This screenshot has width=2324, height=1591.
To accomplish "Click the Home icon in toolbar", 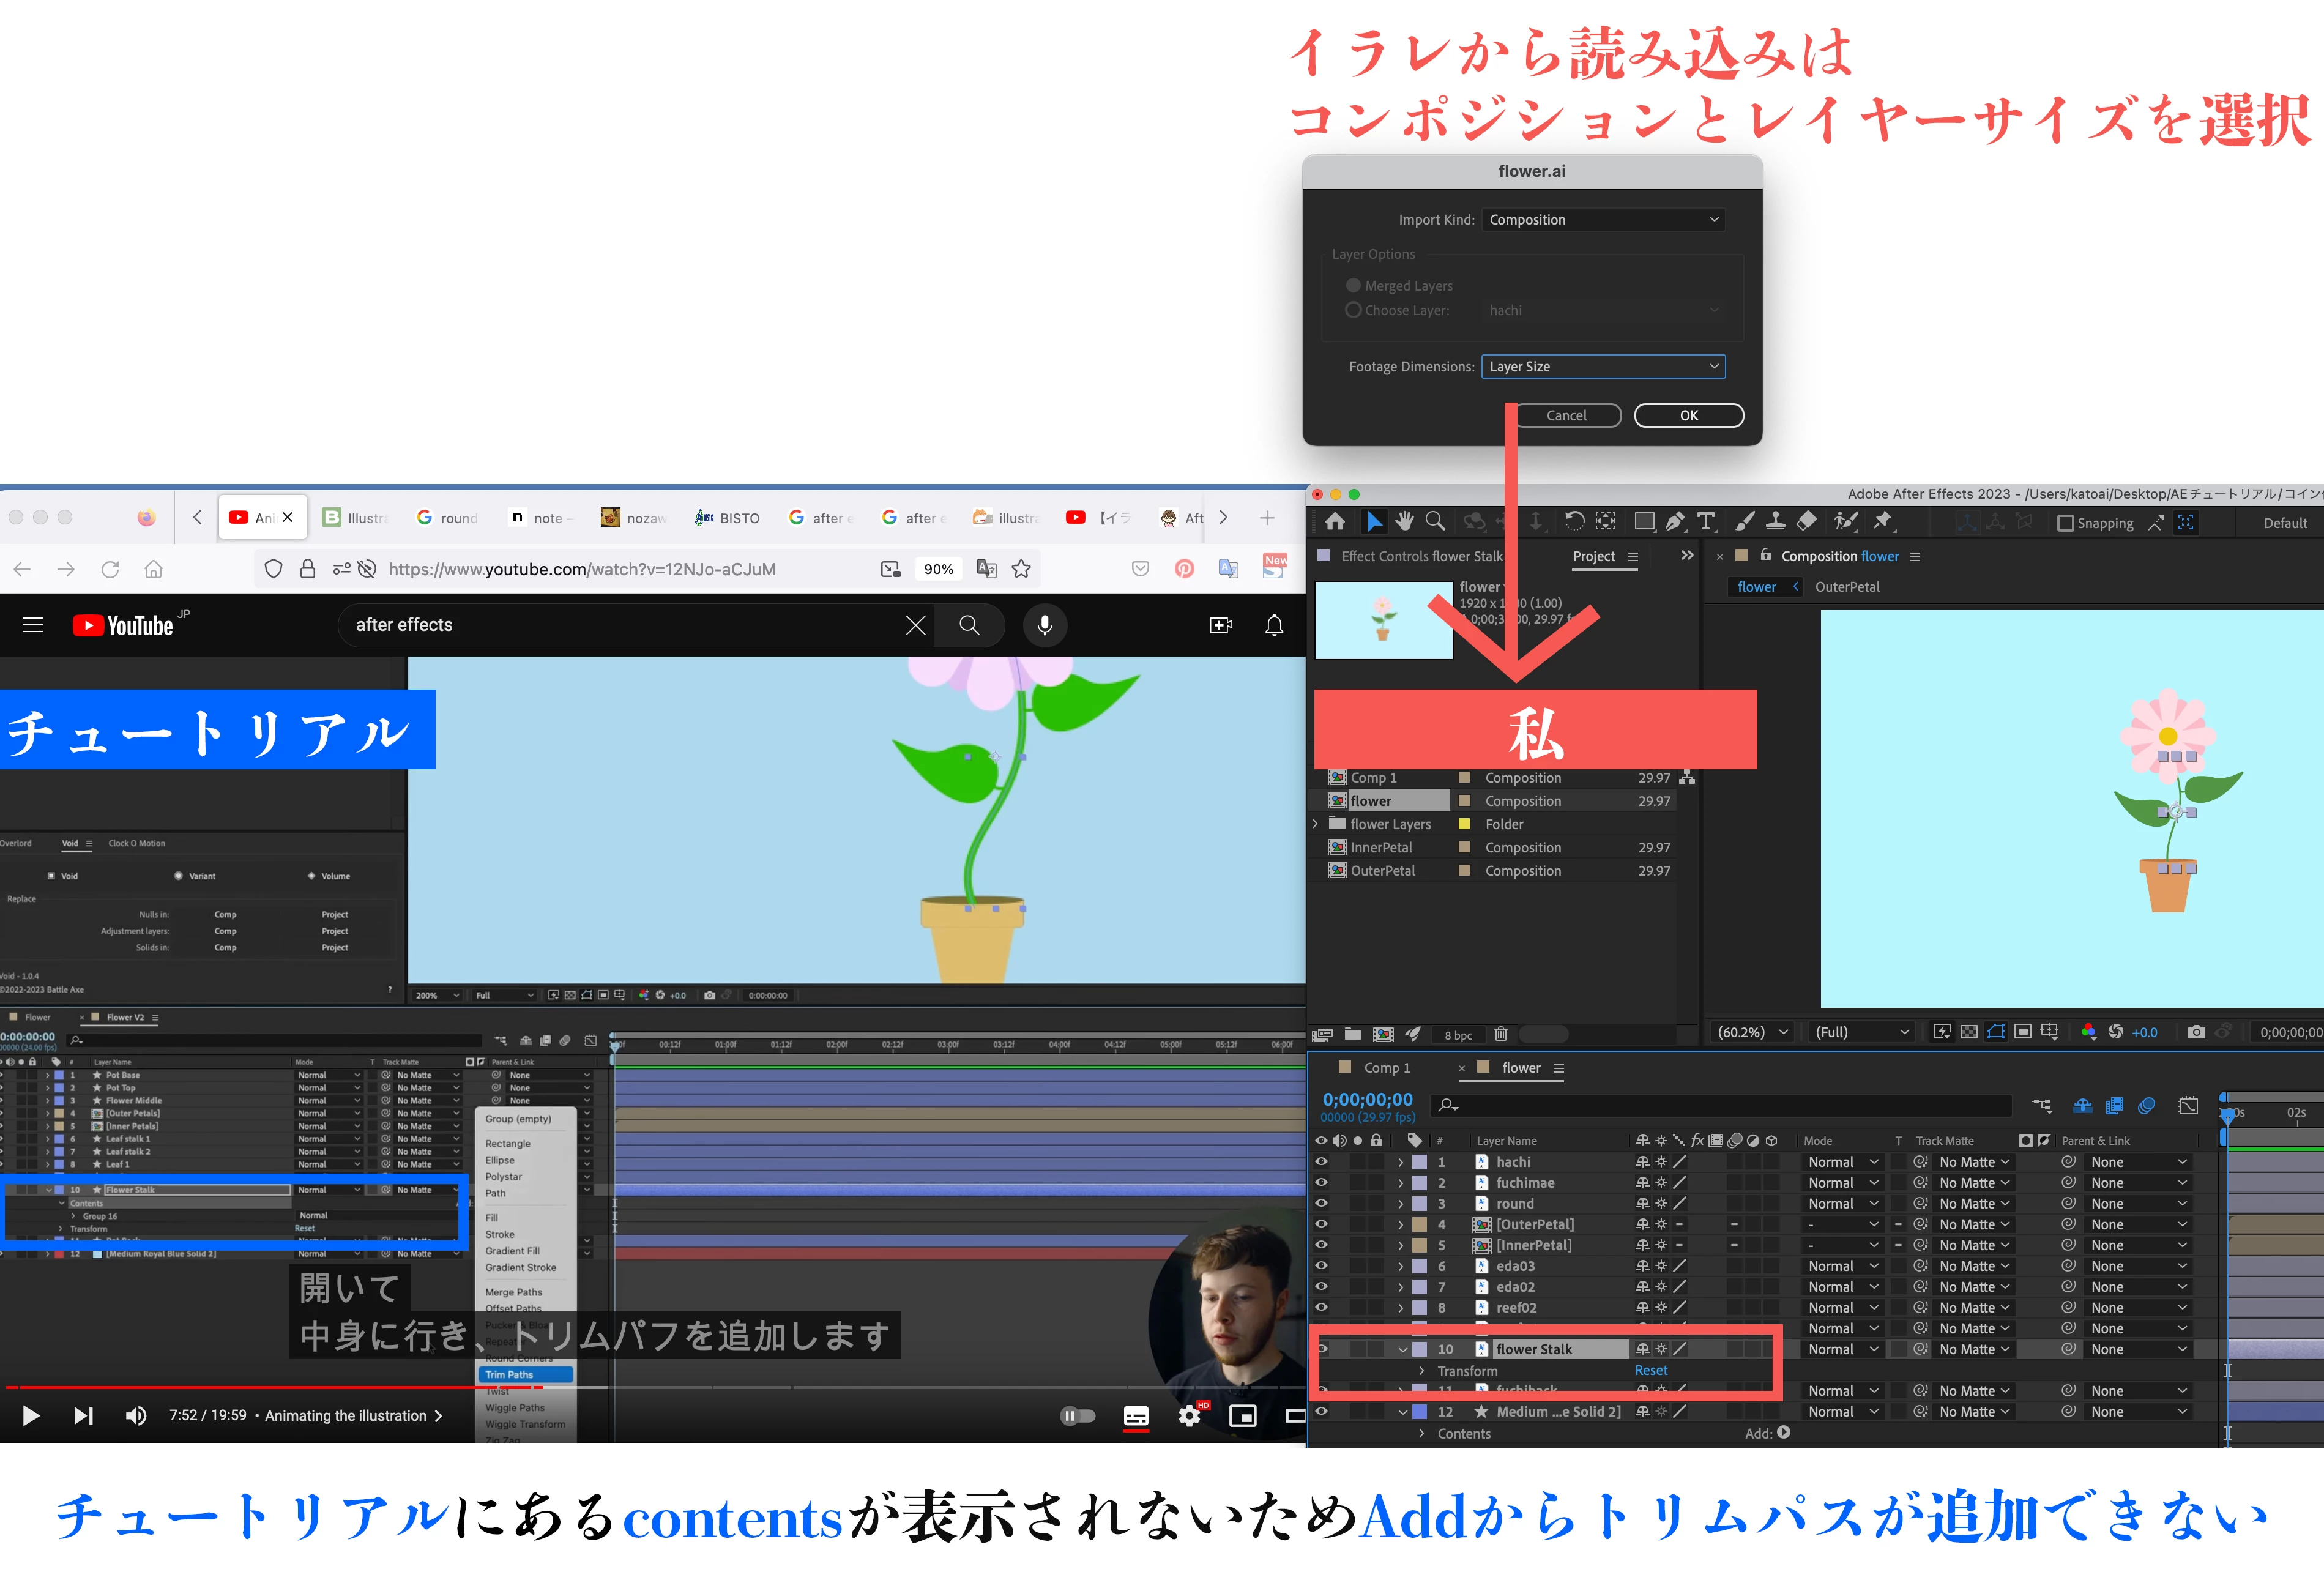I will click(1335, 521).
